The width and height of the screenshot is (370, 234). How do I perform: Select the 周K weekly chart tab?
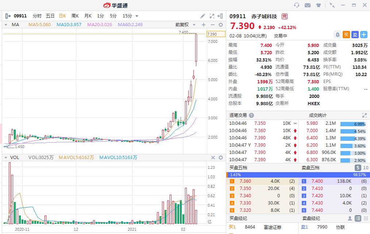pos(75,16)
